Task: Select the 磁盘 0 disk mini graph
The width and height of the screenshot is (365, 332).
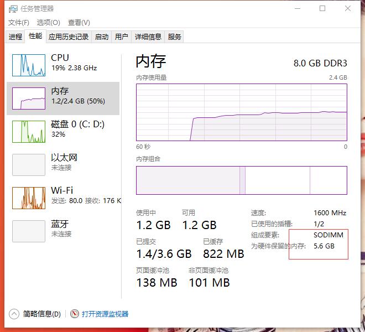Action: [29, 132]
